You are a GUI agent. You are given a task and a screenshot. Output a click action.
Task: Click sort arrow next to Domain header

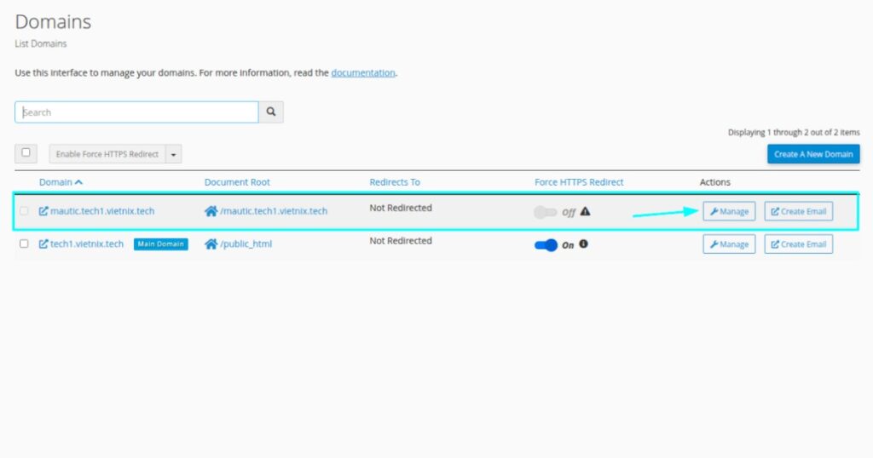79,182
